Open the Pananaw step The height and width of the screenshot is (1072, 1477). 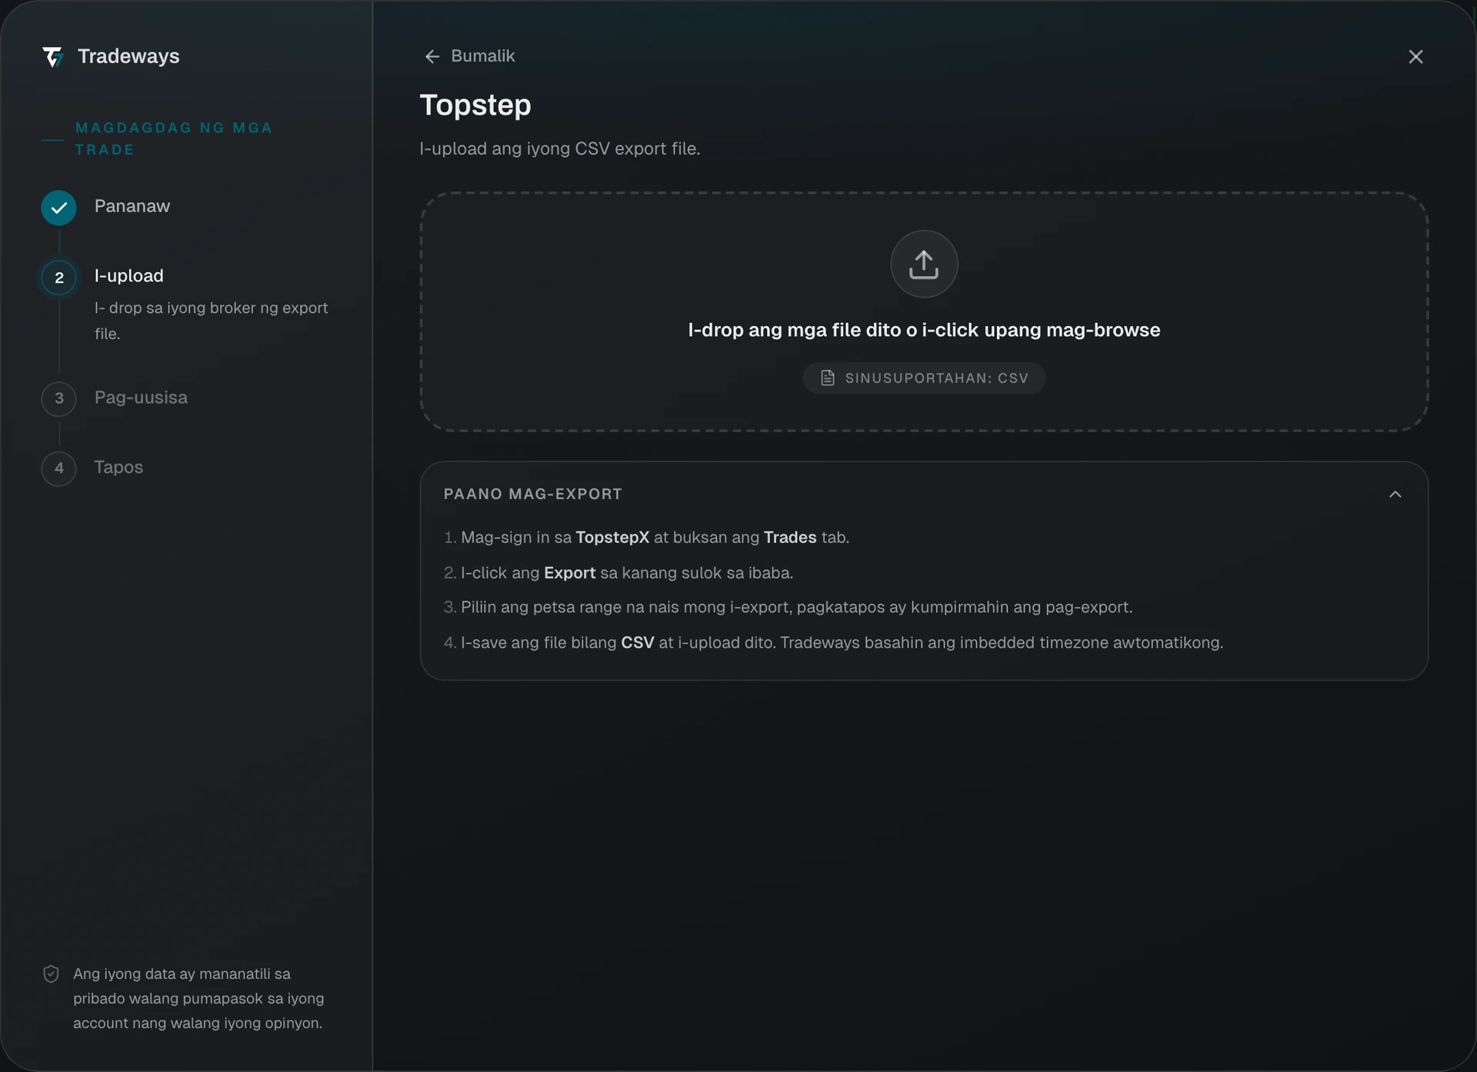tap(132, 206)
